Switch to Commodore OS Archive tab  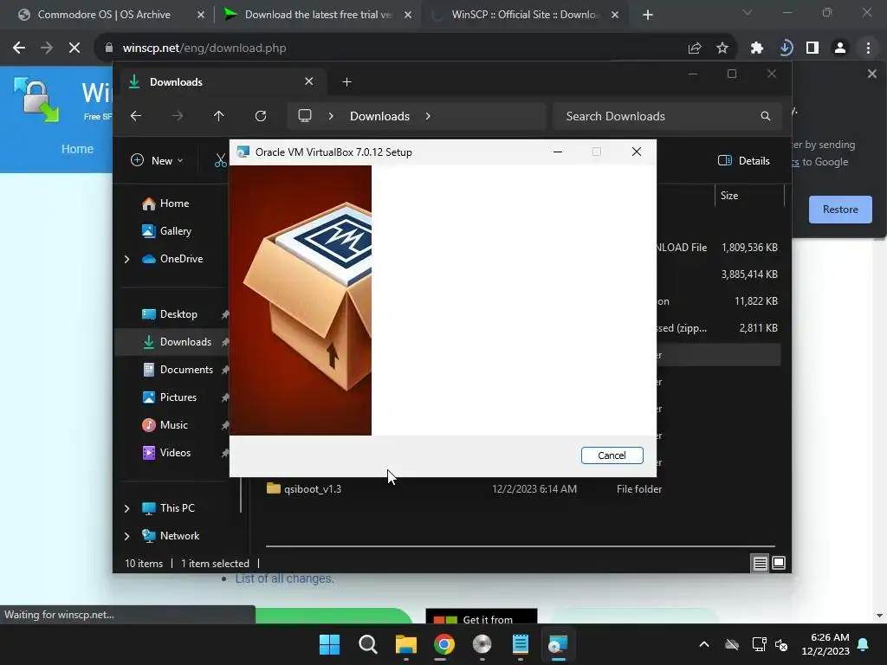[104, 15]
